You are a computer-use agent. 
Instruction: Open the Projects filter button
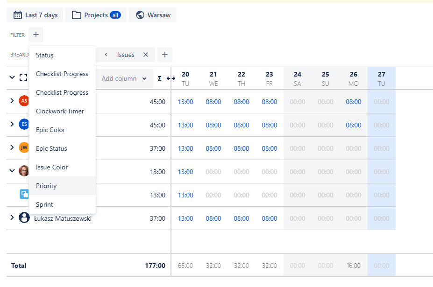96,15
